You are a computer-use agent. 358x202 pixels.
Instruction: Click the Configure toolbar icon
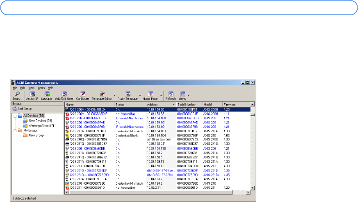click(x=83, y=95)
